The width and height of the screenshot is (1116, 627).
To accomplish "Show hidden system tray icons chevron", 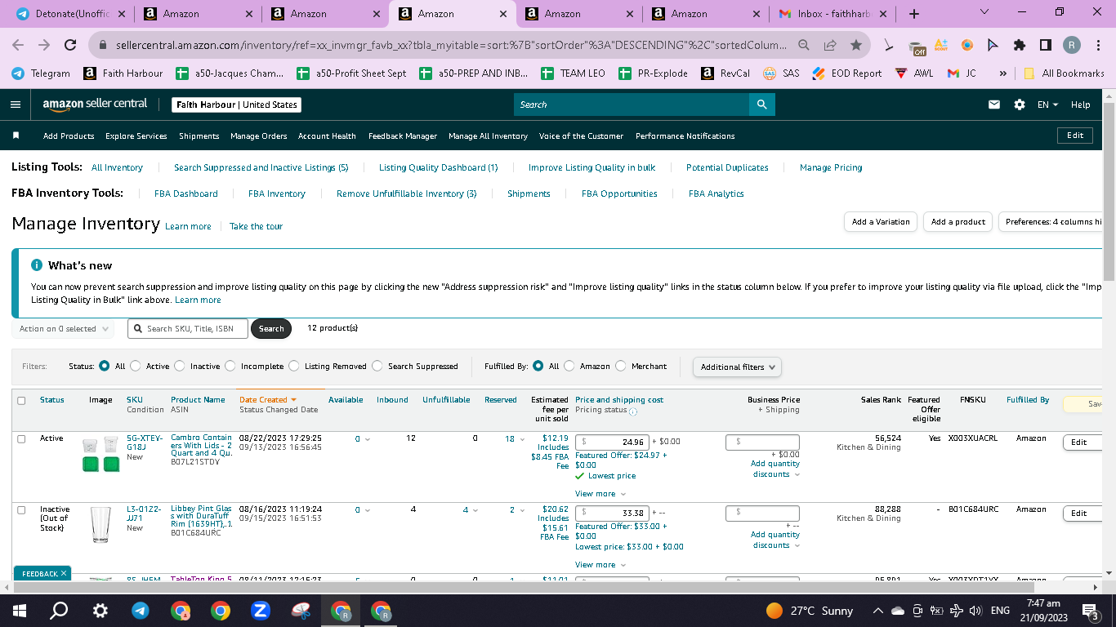I will point(878,611).
